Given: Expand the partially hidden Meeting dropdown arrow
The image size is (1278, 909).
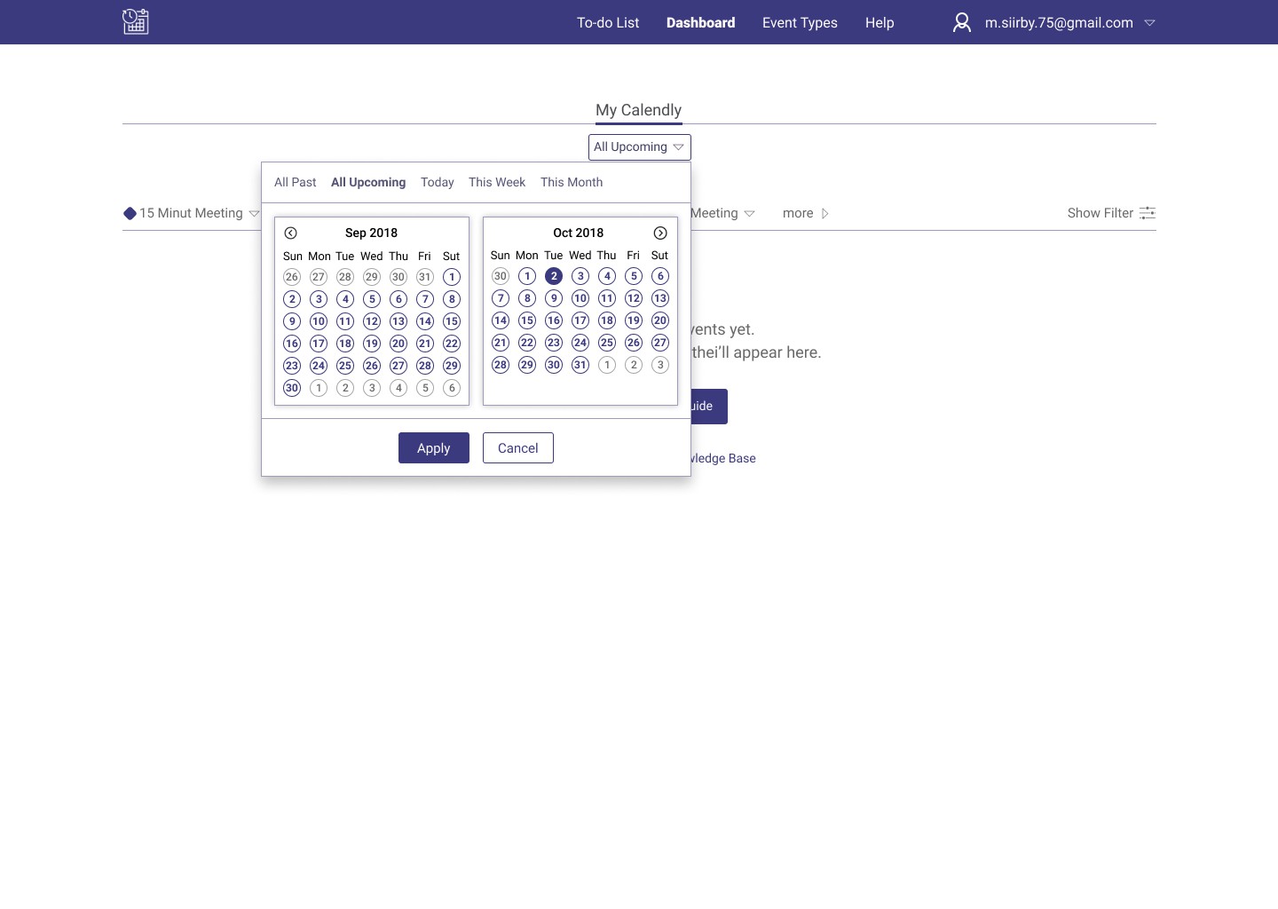Looking at the screenshot, I should point(749,214).
